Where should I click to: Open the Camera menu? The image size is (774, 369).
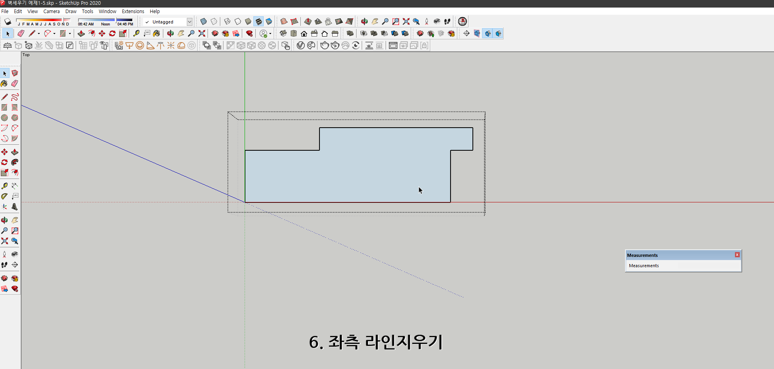click(x=51, y=11)
